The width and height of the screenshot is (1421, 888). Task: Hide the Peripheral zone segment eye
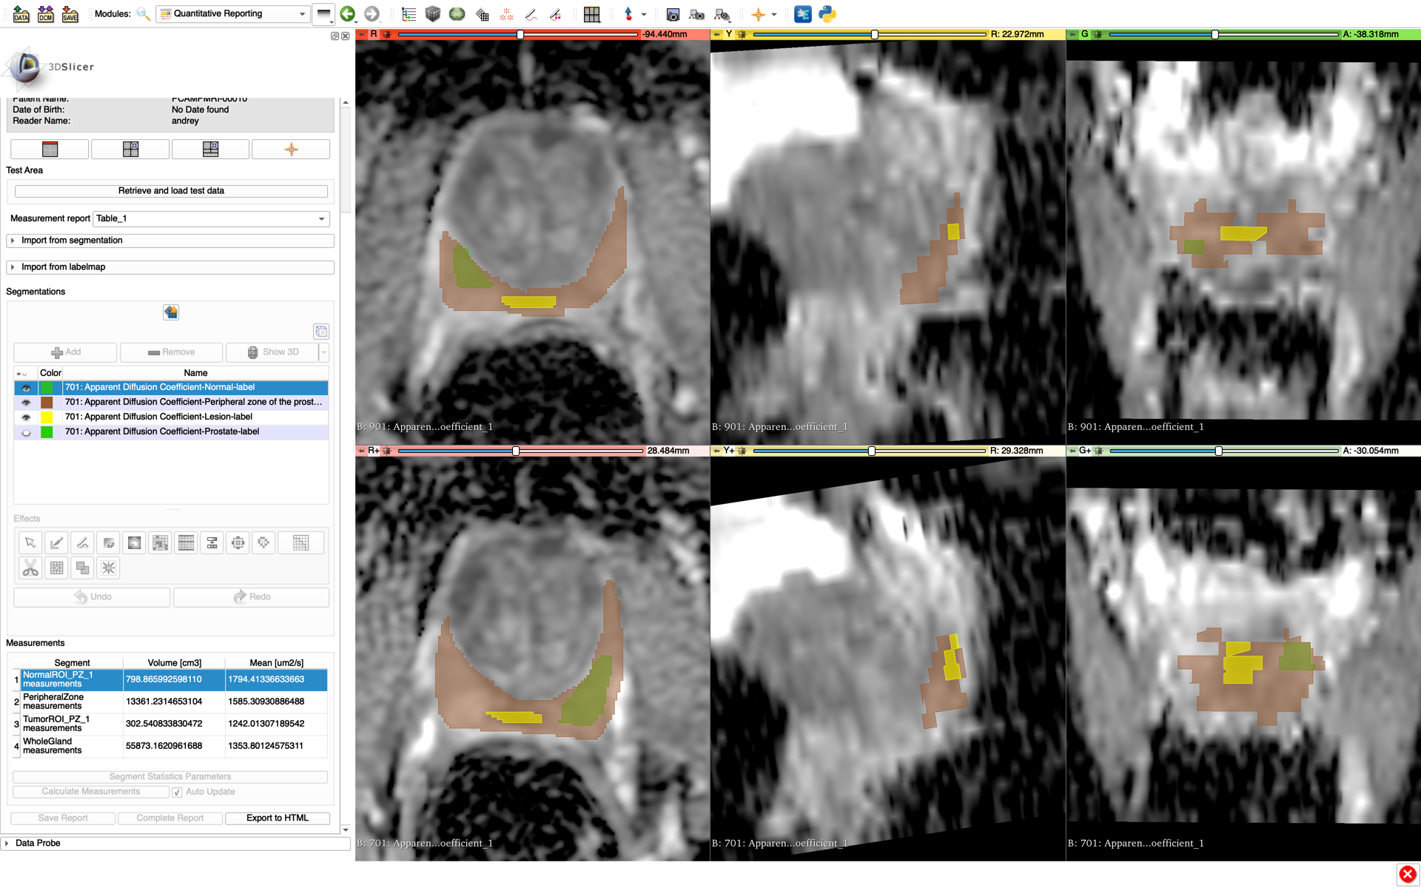[x=26, y=403]
